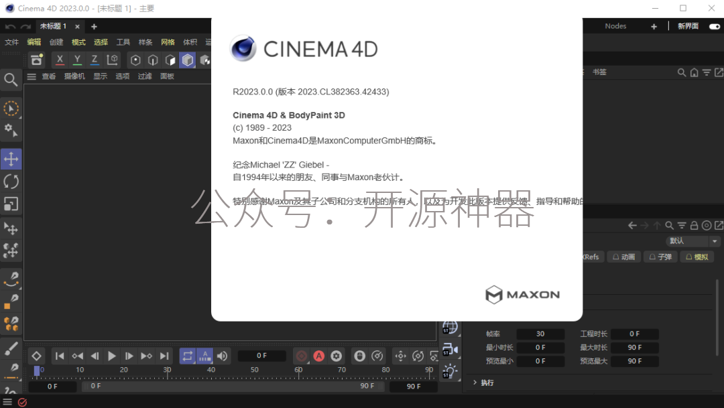Switch to Points mode hexagon icon
Image resolution: width=724 pixels, height=408 pixels.
tap(135, 60)
